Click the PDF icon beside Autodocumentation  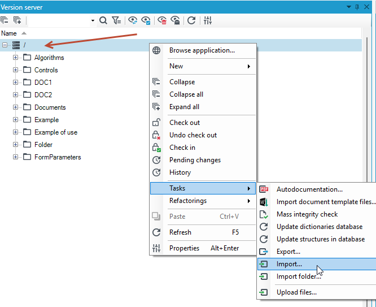pos(264,189)
